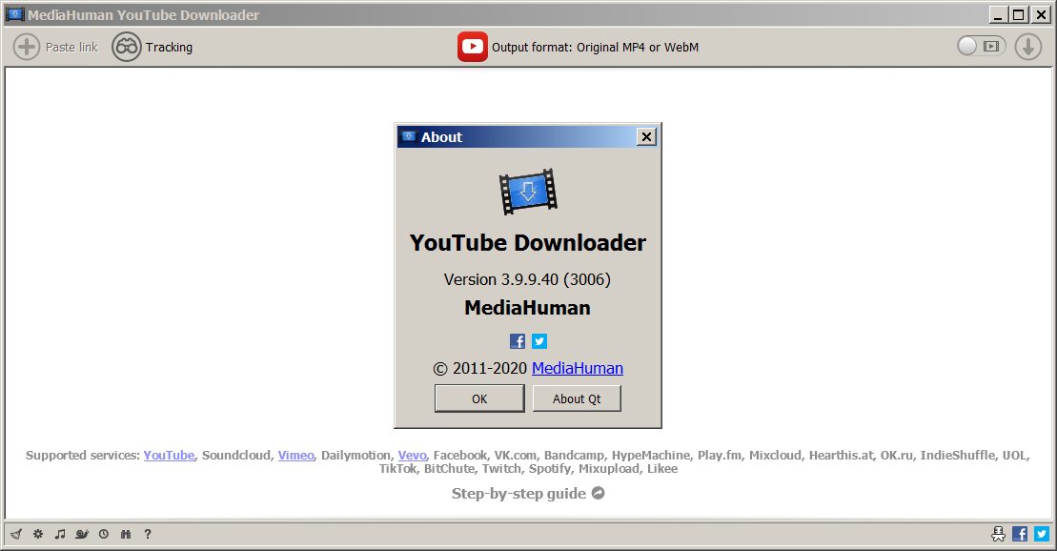Click the YouTube Downloader heading in About

click(x=528, y=243)
